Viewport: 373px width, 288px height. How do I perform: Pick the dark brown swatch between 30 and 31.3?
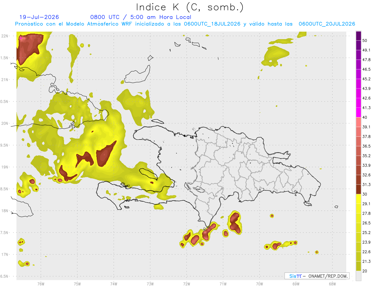(x=358, y=189)
